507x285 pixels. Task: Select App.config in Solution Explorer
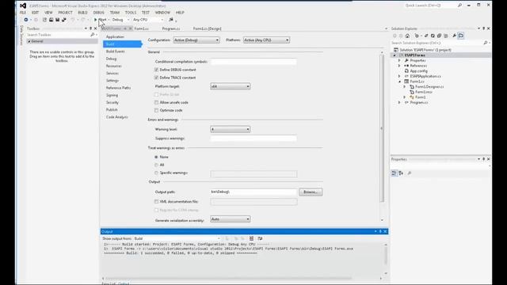click(418, 70)
